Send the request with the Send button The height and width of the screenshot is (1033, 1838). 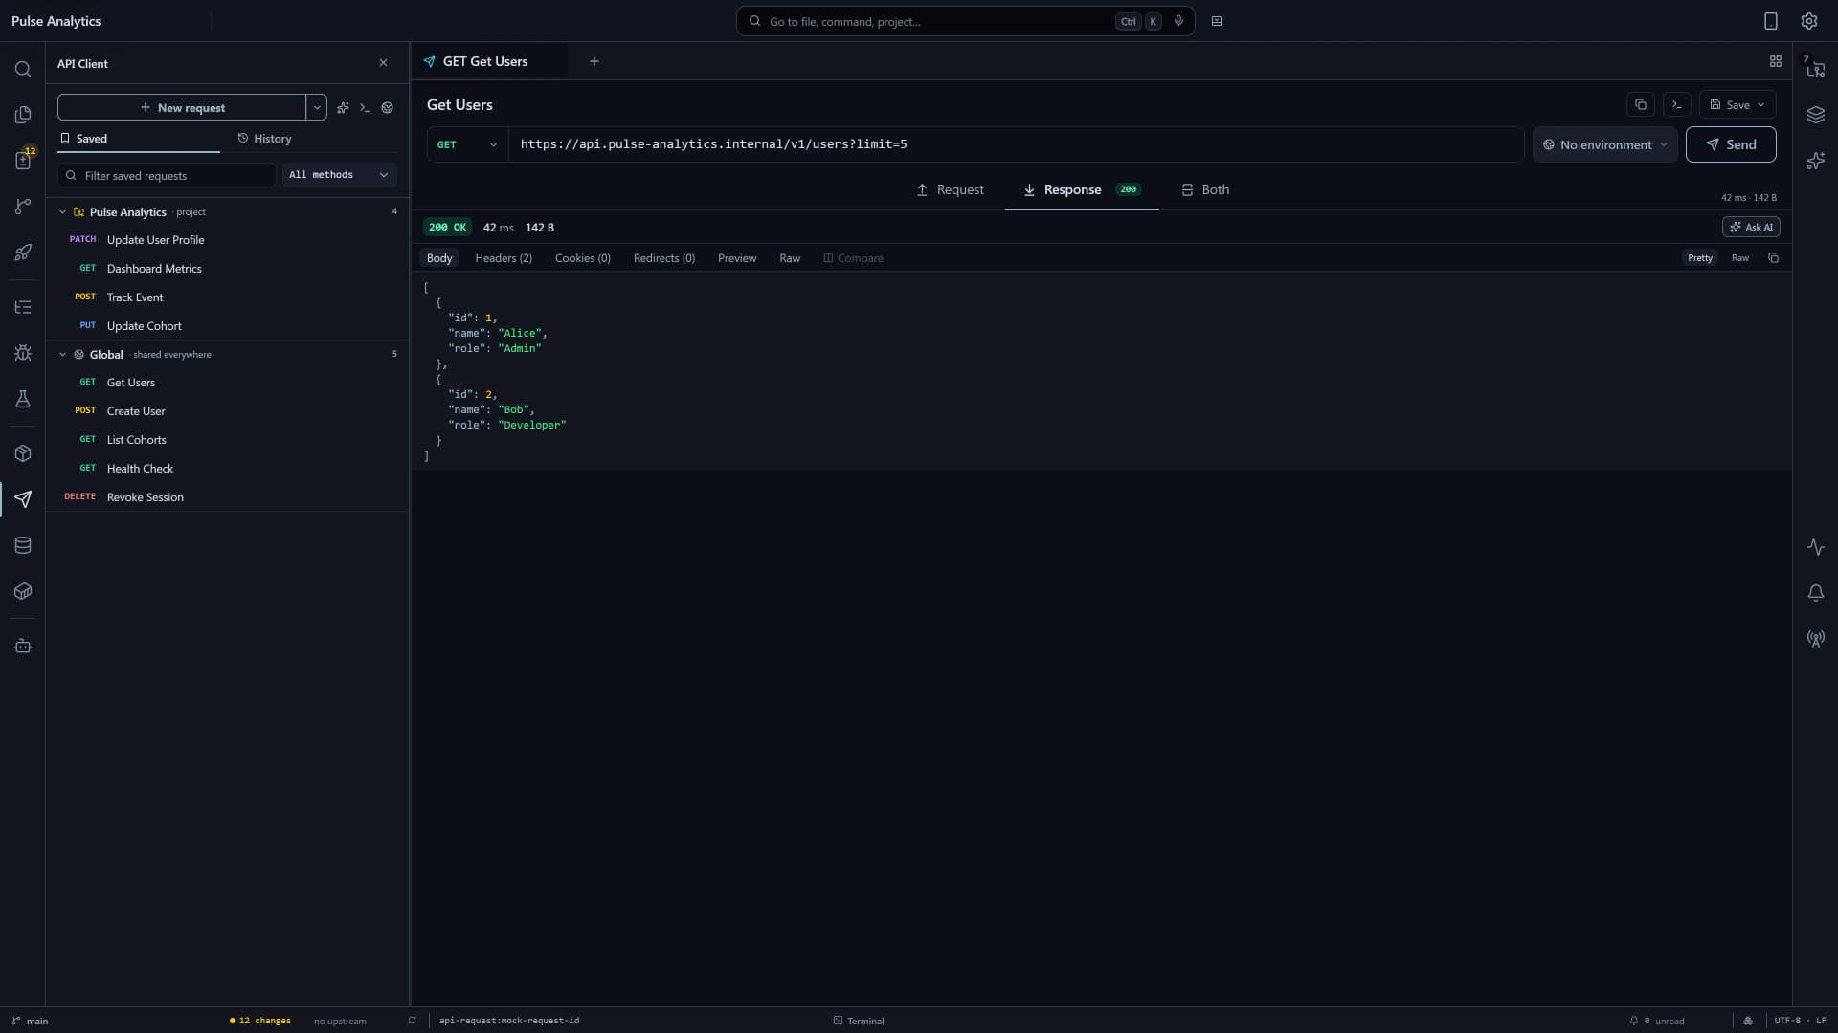point(1731,144)
